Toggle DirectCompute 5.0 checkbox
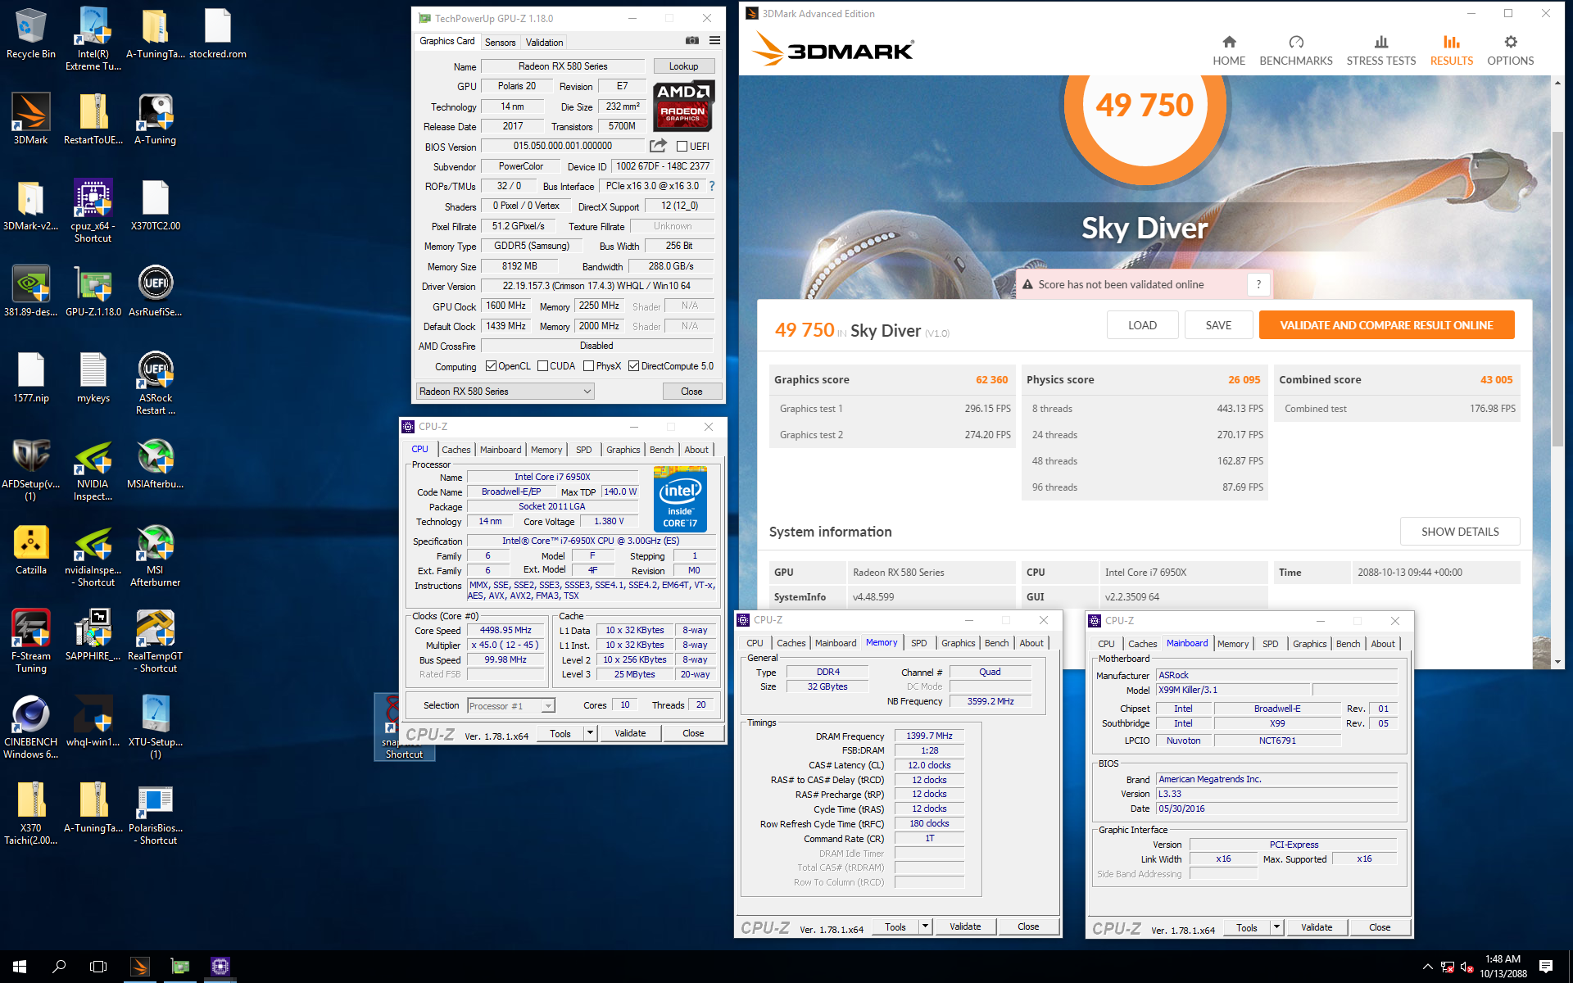The height and width of the screenshot is (983, 1573). [x=633, y=366]
